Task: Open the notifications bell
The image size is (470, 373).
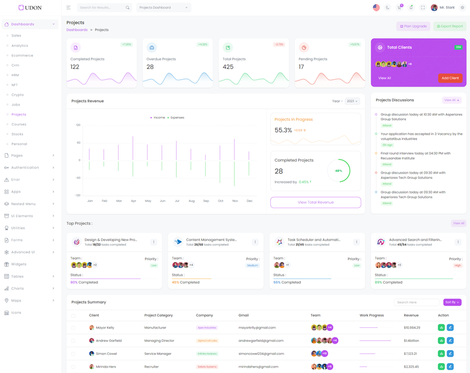Action: [411, 8]
